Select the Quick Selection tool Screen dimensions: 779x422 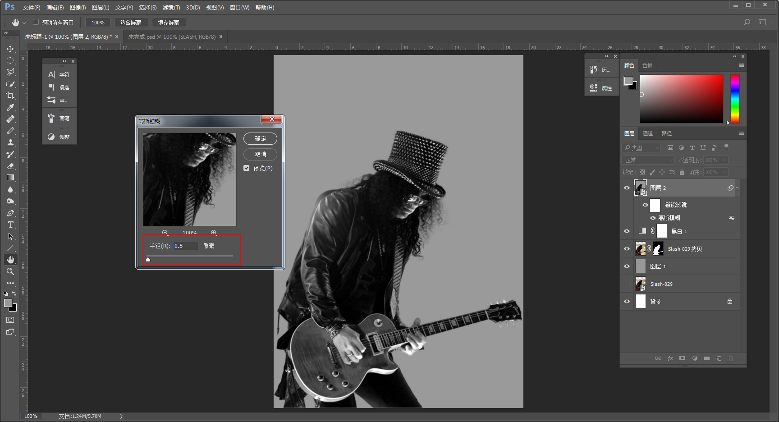tap(10, 84)
